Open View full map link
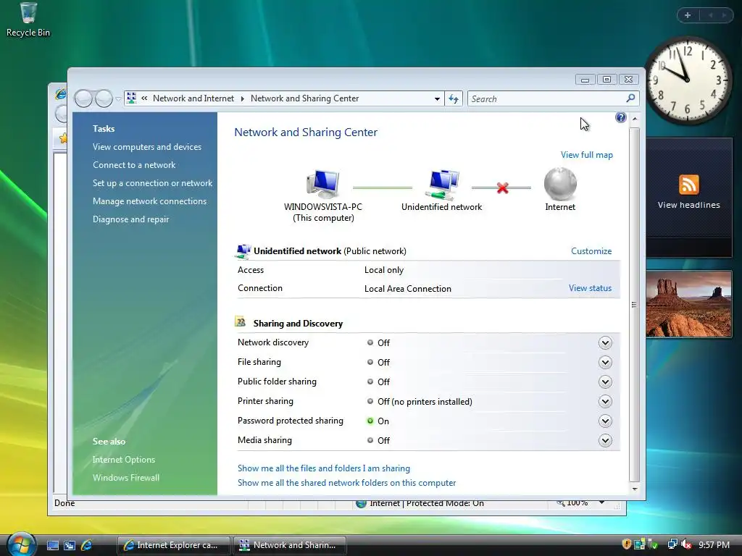Image resolution: width=742 pixels, height=556 pixels. pyautogui.click(x=586, y=155)
